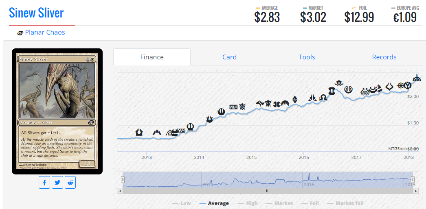The image size is (426, 209).
Task: Open the Tools tab
Action: [307, 57]
